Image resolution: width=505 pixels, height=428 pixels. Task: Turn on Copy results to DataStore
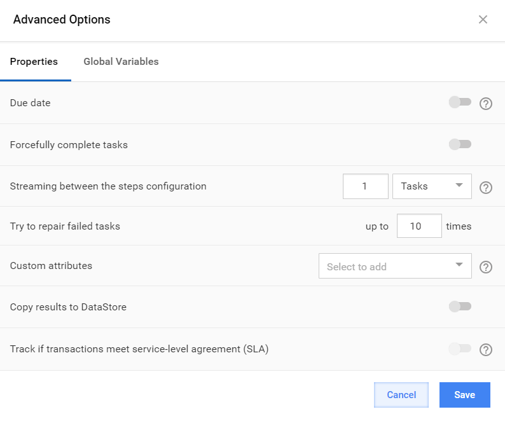coord(460,307)
